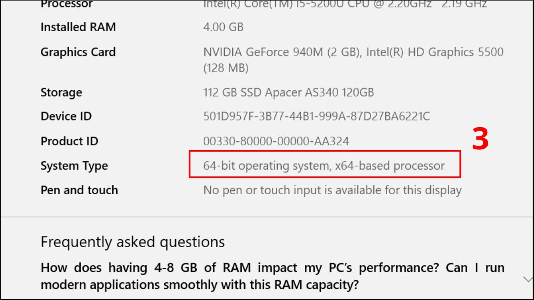Select the no pen or touch message

tap(332, 190)
